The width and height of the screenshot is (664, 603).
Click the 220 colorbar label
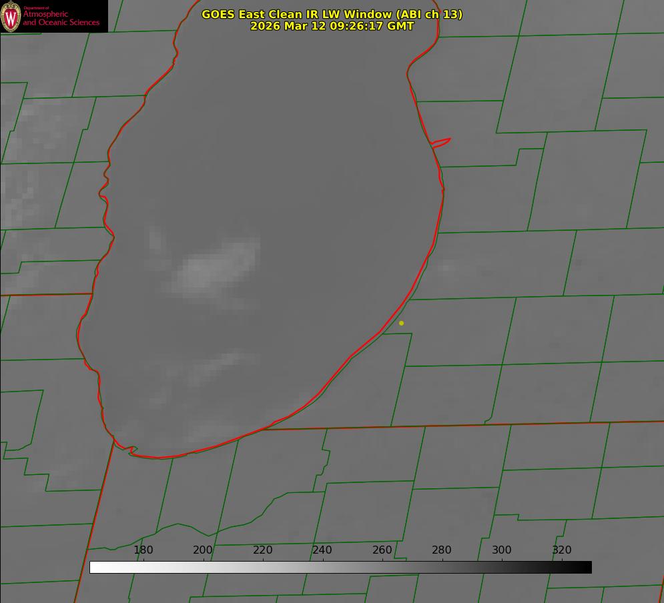[x=262, y=550]
